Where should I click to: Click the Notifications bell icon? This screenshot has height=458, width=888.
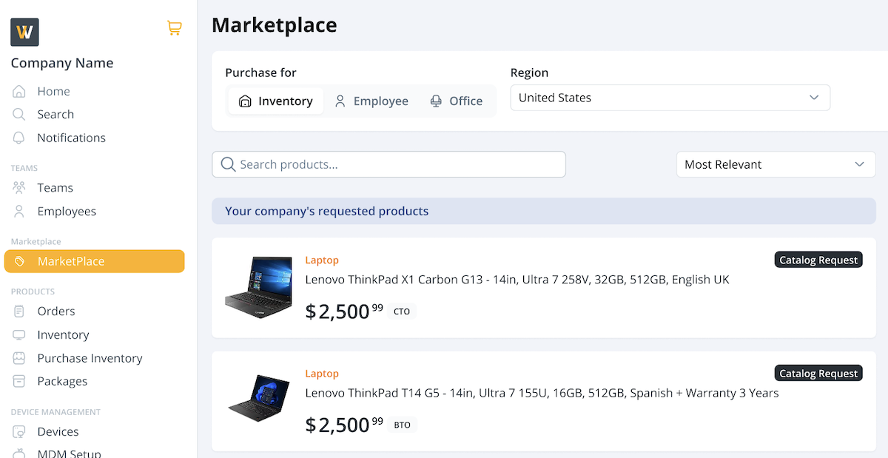(x=19, y=138)
